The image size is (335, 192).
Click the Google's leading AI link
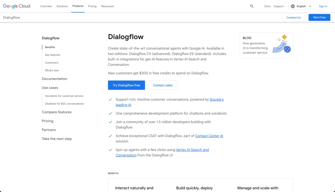tap(216, 100)
